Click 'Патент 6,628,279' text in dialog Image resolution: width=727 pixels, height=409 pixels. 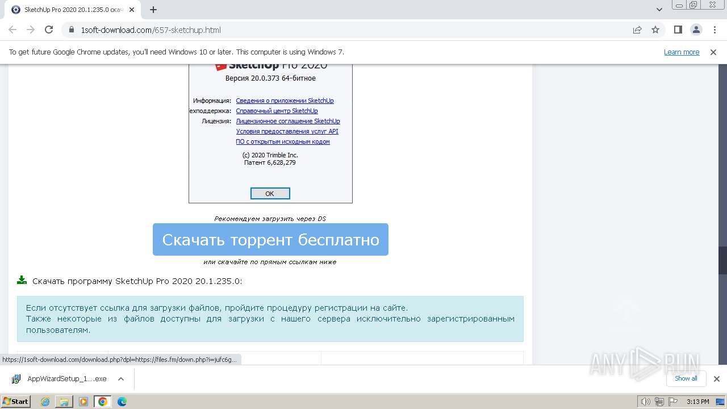[270, 162]
